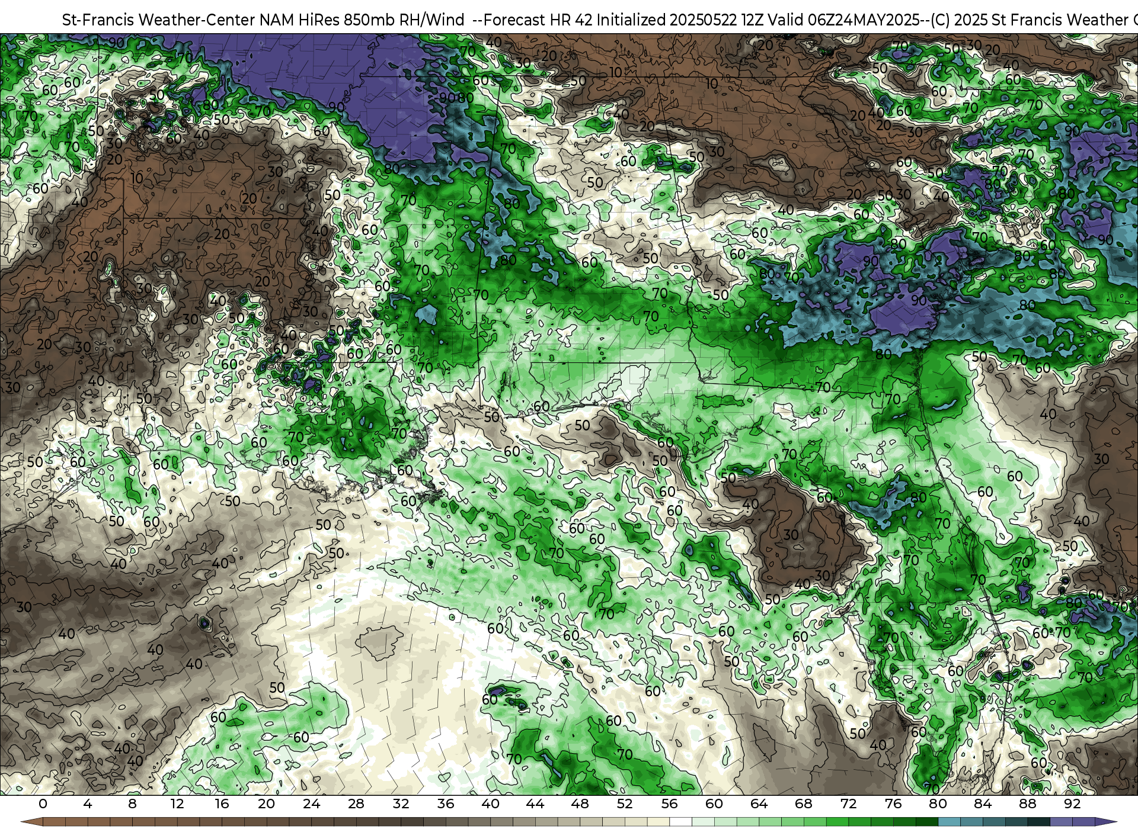Screen dimensions: 1138x829
Task: Click the colorbar tick label '0'
Action: click(x=43, y=804)
